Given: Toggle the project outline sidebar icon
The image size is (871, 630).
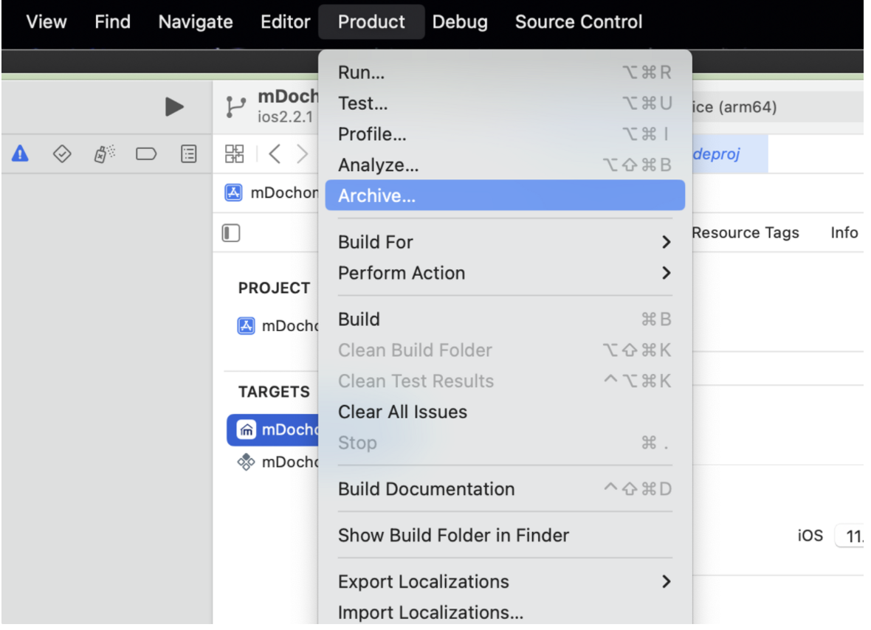Looking at the screenshot, I should tap(231, 233).
